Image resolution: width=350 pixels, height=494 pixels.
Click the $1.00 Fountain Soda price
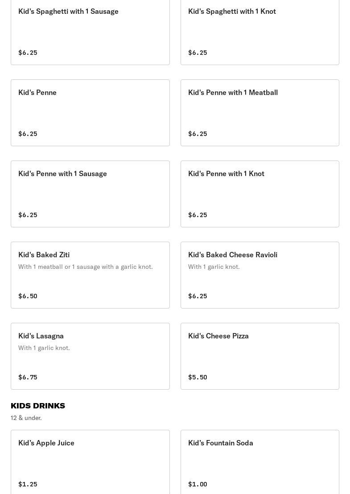click(x=198, y=484)
